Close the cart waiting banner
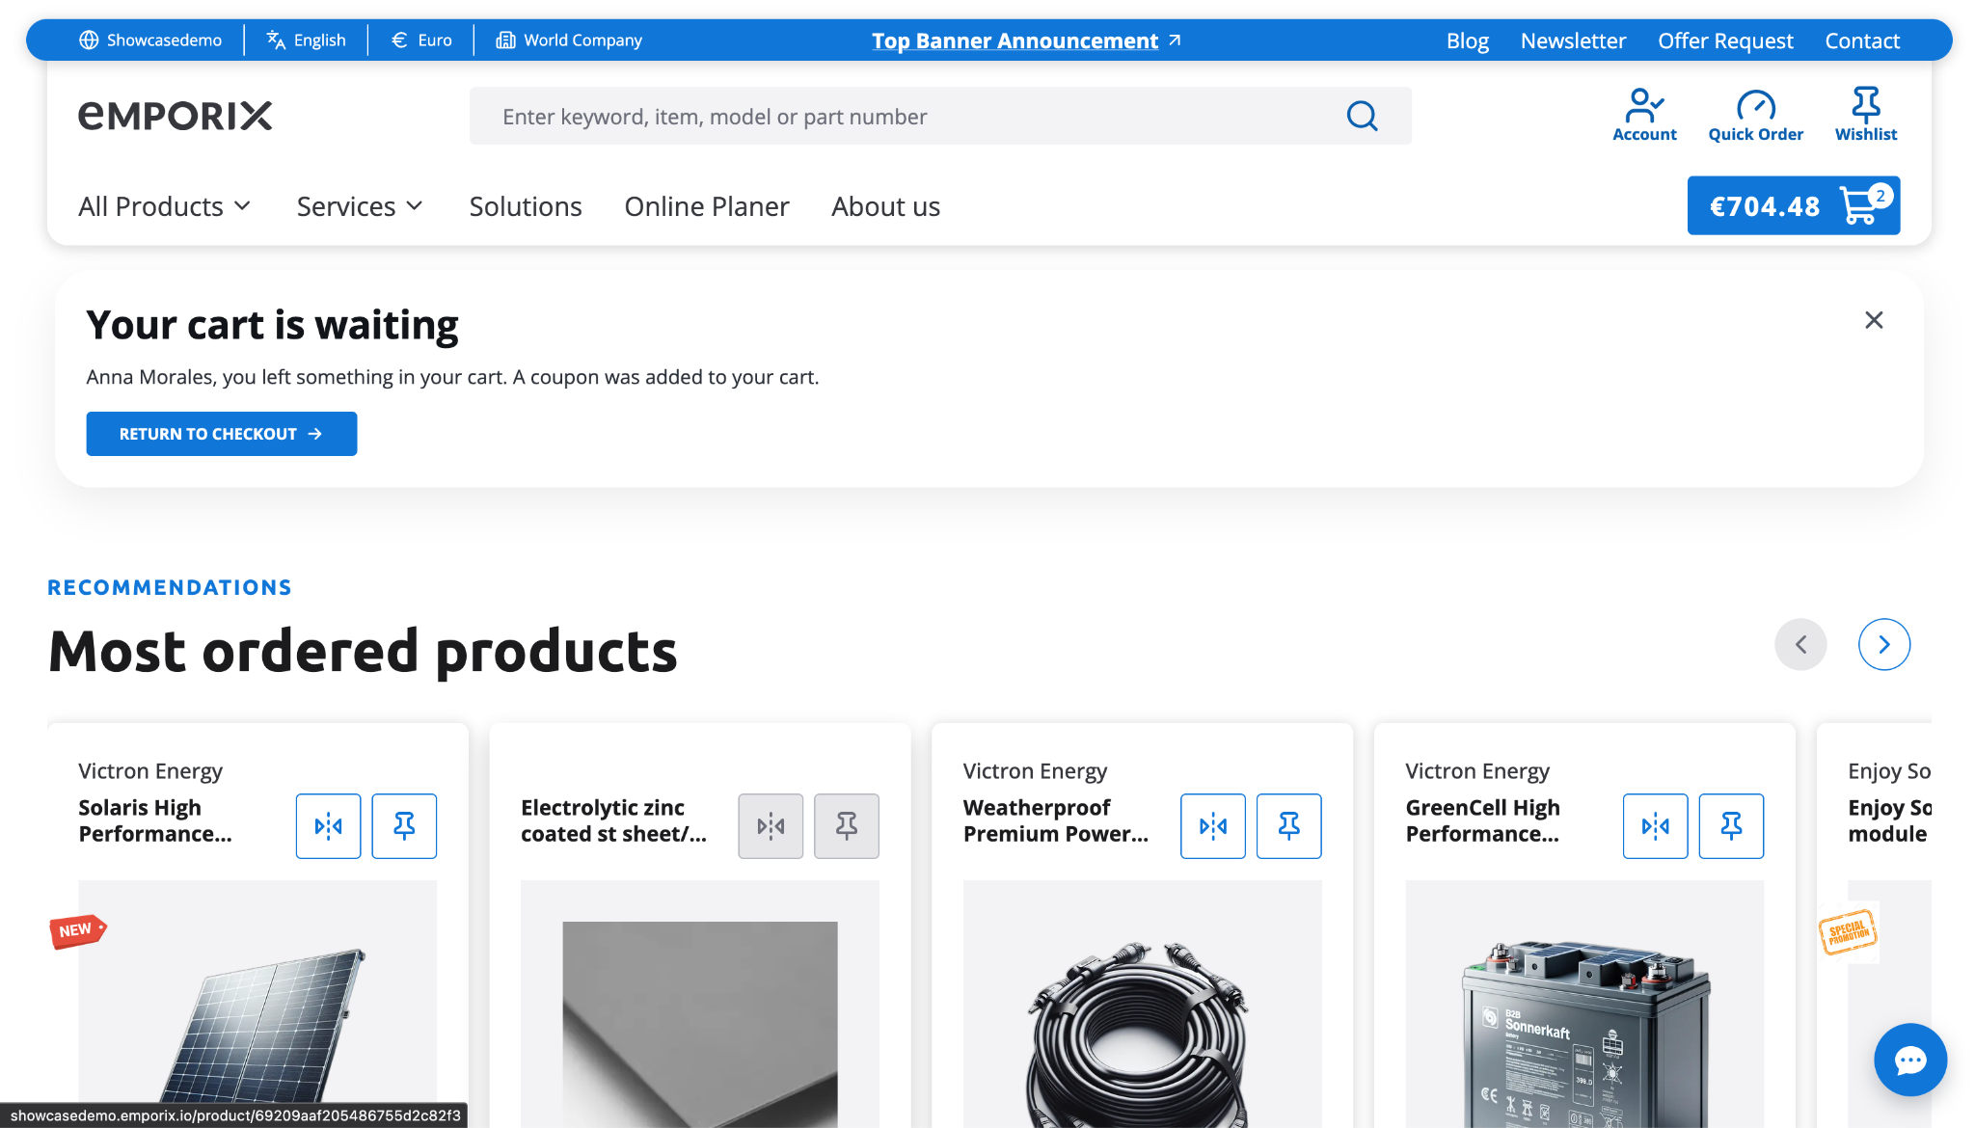 [x=1873, y=320]
